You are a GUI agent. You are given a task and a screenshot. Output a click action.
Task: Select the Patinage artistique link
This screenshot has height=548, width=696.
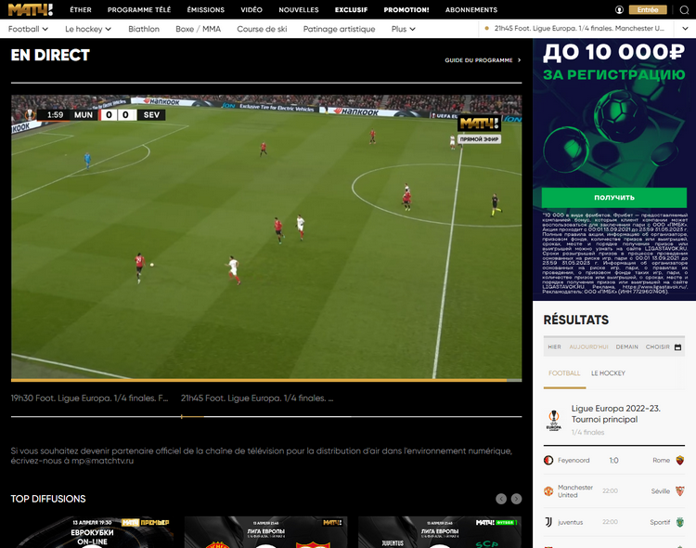(339, 29)
